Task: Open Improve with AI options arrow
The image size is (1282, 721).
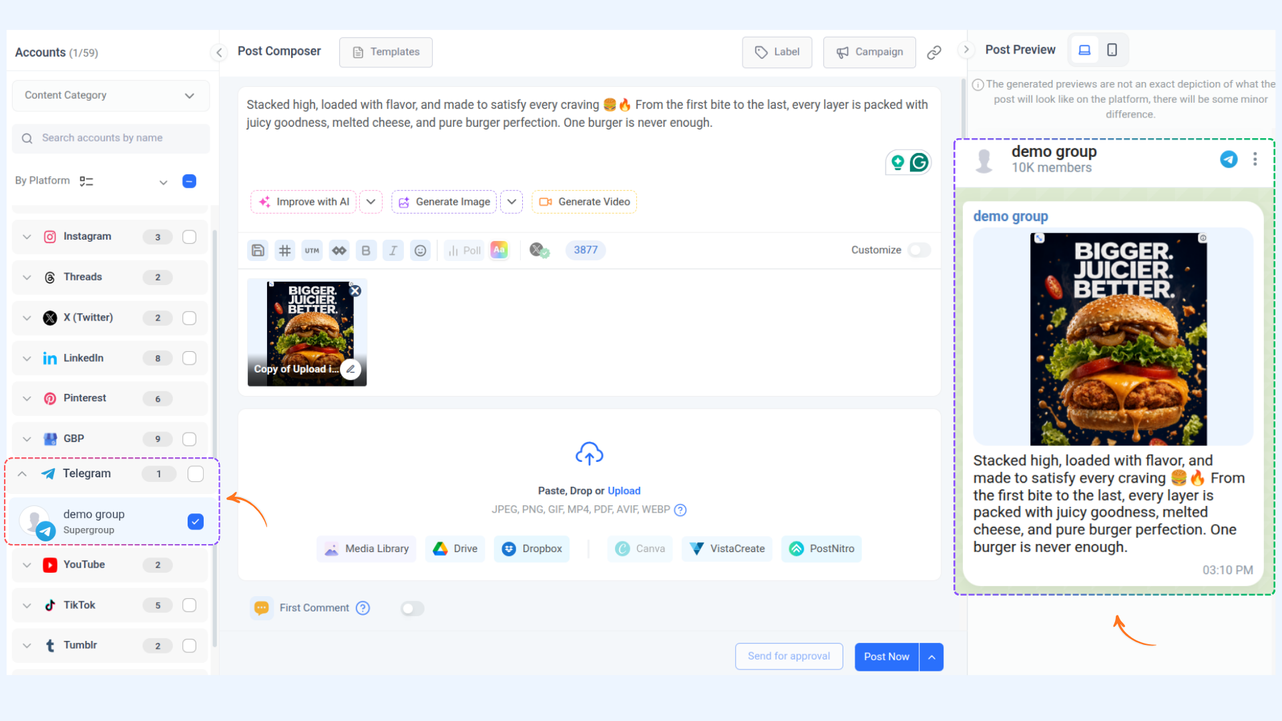Action: pos(371,202)
